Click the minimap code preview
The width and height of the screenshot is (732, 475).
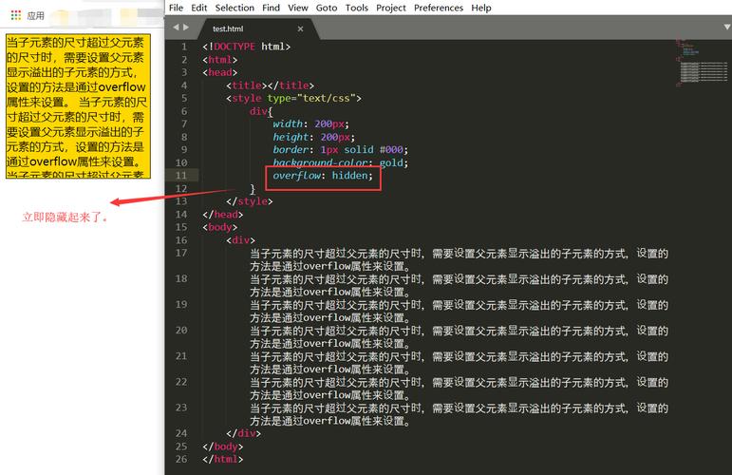(702, 64)
